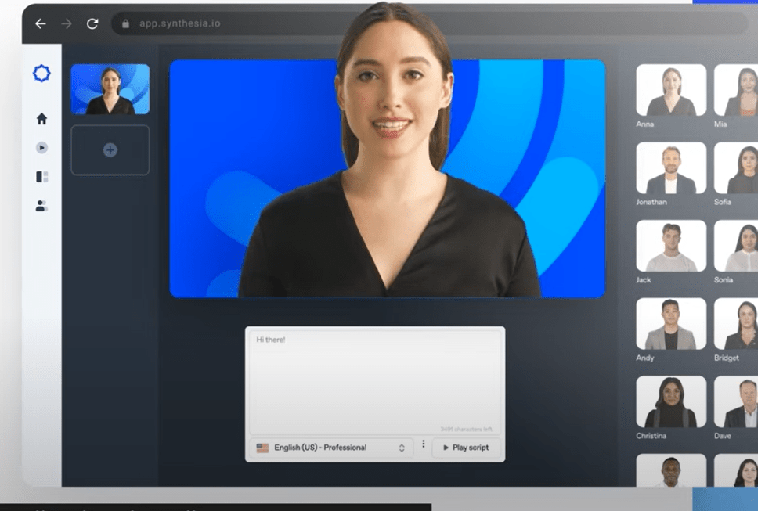Open the Home icon in sidebar
The height and width of the screenshot is (511, 765).
[x=41, y=119]
